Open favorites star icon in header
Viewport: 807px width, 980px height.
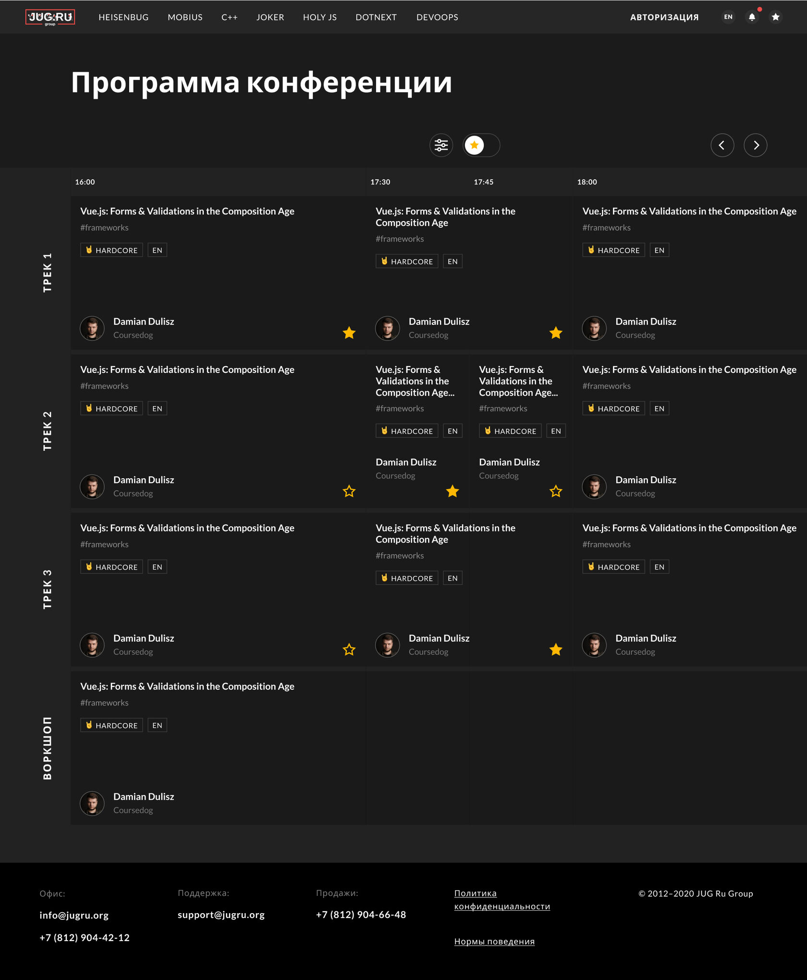pyautogui.click(x=775, y=17)
